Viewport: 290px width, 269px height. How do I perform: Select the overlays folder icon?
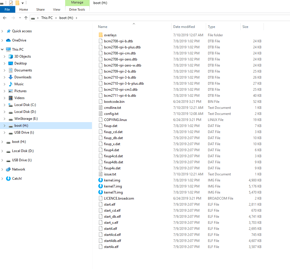[x=101, y=35]
